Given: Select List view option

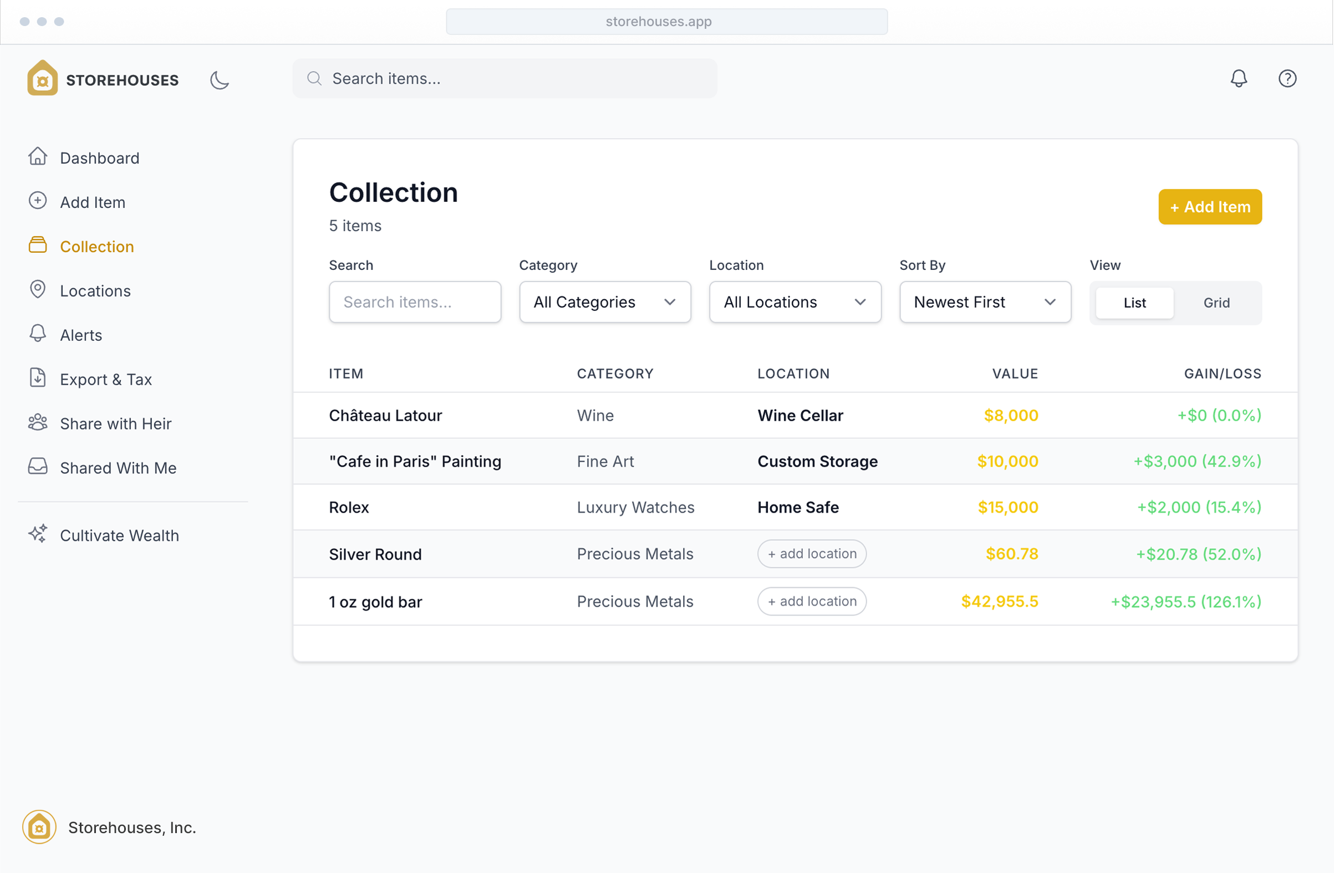Looking at the screenshot, I should pos(1134,303).
